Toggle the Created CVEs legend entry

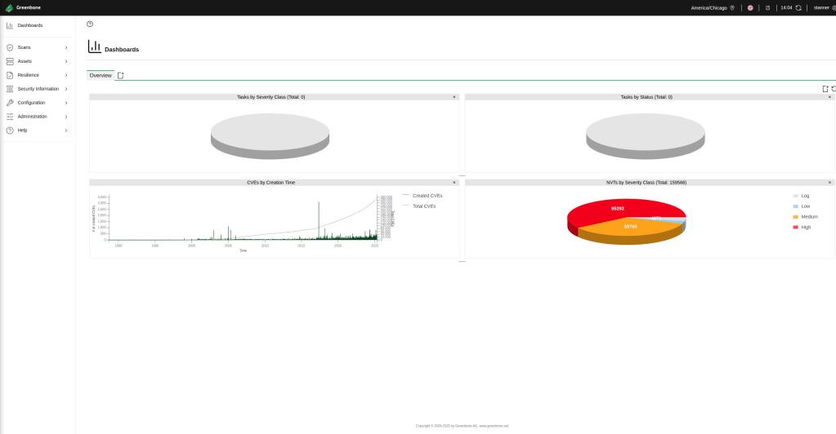coord(427,196)
